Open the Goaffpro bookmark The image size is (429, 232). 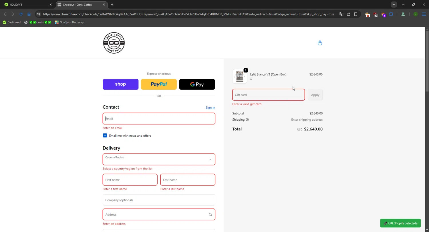click(70, 22)
